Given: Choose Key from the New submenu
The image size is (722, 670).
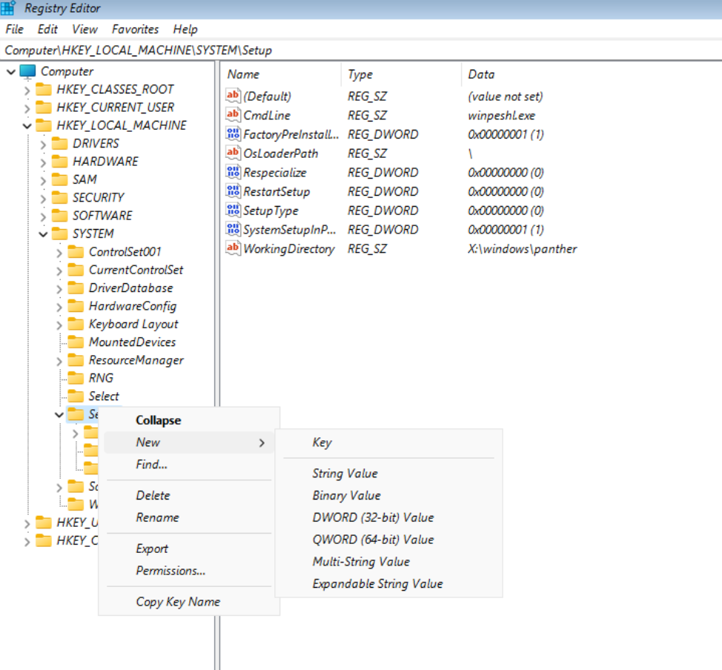Looking at the screenshot, I should [322, 442].
